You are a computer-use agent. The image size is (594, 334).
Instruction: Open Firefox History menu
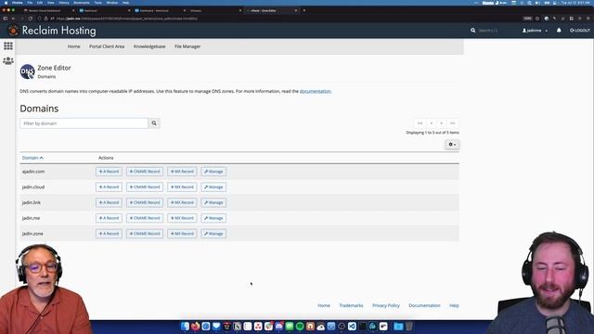(64, 3)
